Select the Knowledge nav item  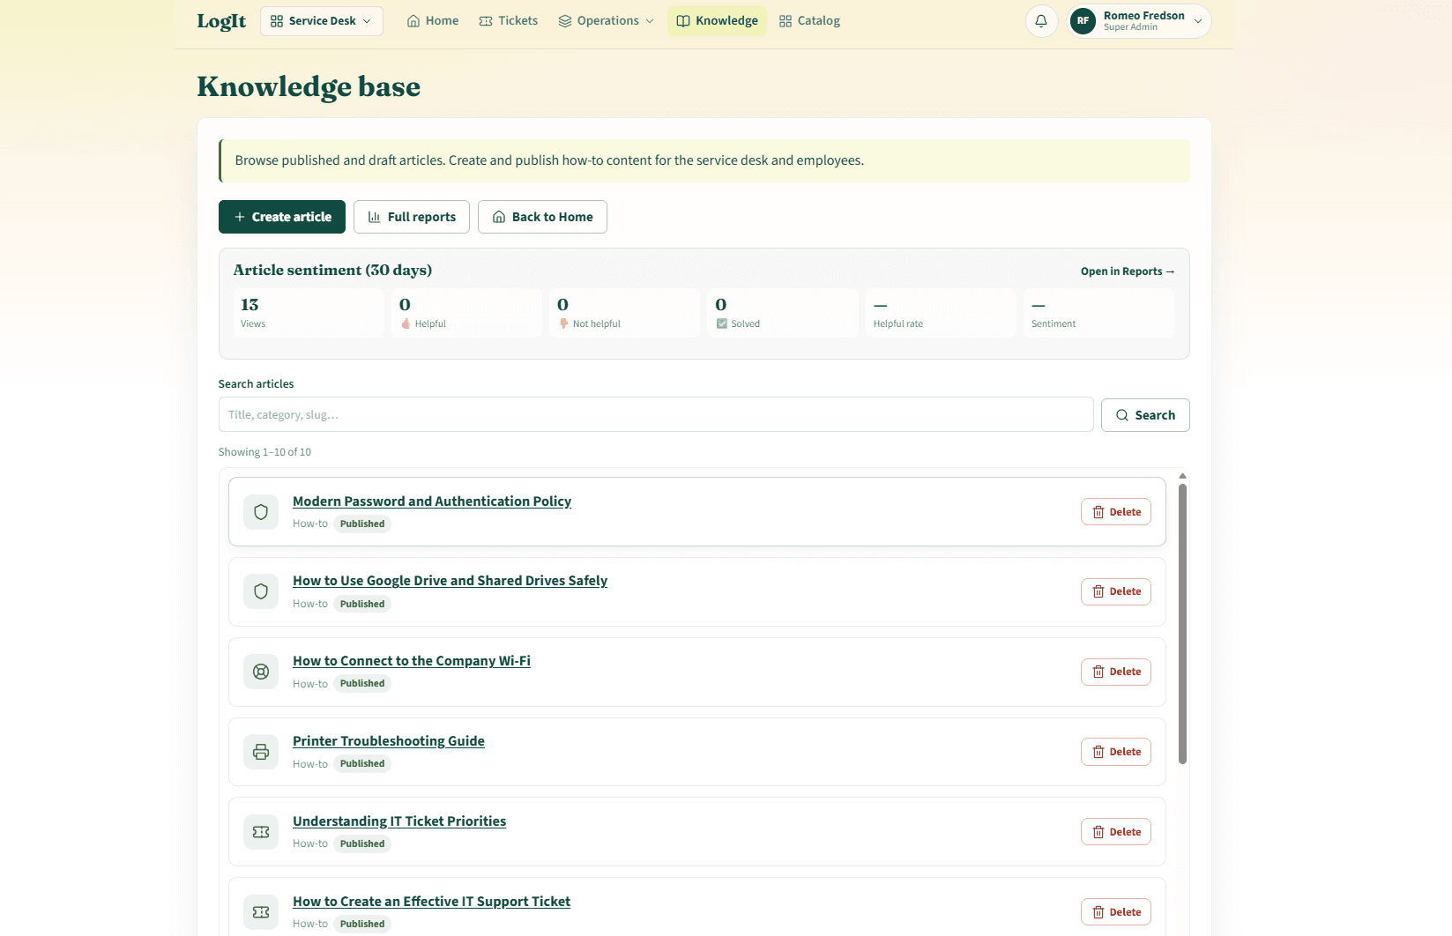(x=717, y=21)
